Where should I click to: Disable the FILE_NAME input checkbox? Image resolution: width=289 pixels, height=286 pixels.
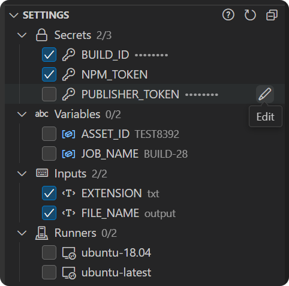click(49, 213)
